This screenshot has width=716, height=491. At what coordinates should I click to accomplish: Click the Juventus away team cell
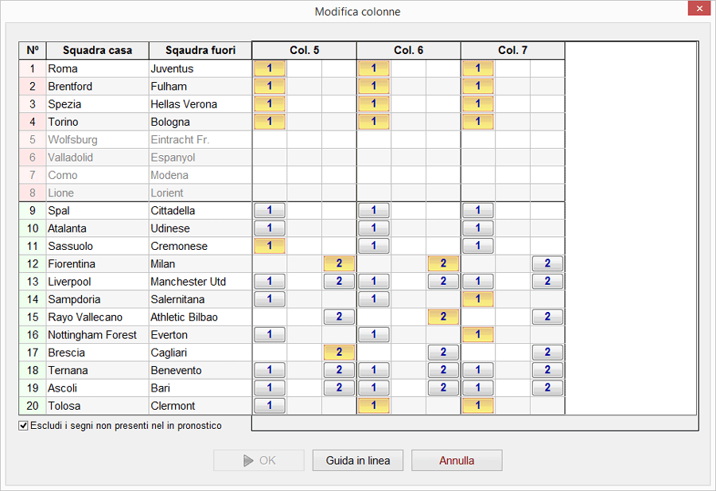point(199,68)
